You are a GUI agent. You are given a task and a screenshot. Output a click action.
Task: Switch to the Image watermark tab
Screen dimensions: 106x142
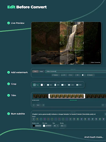point(41,71)
